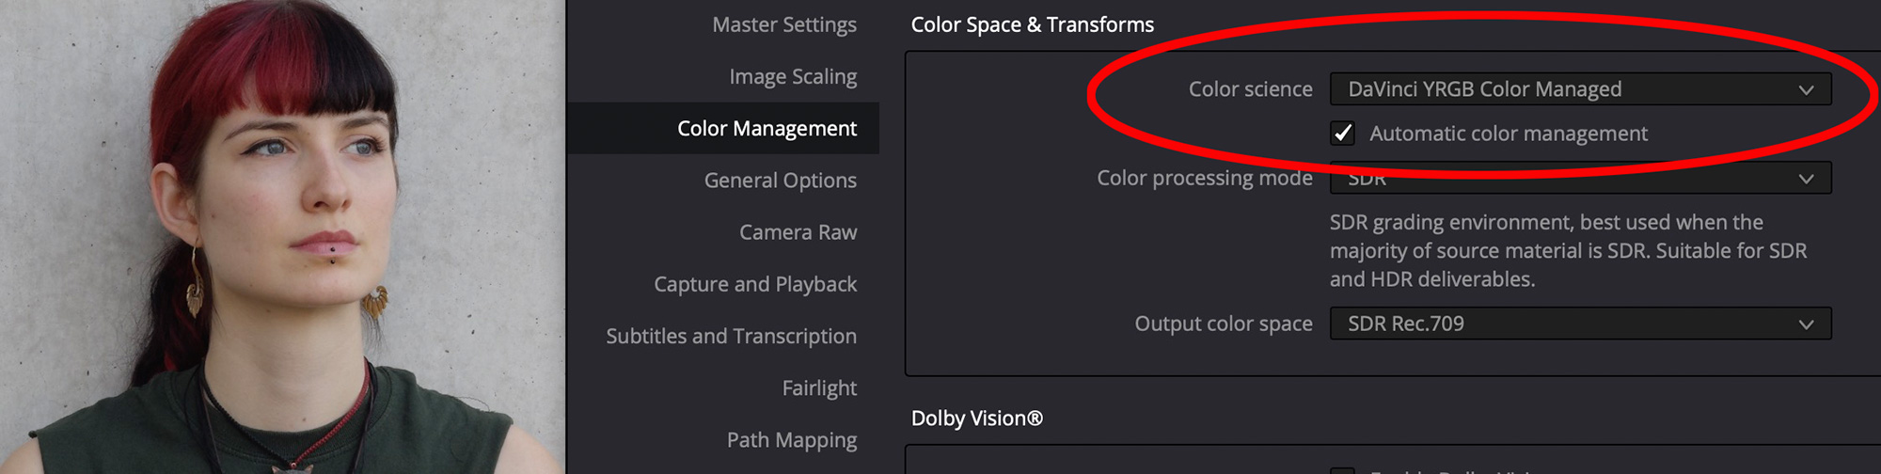Open the Output color space dropdown
1881x474 pixels.
click(1580, 324)
